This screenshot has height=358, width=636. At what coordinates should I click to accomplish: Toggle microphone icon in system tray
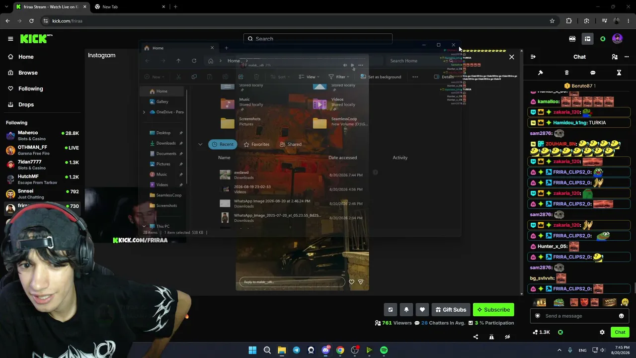tap(570, 350)
